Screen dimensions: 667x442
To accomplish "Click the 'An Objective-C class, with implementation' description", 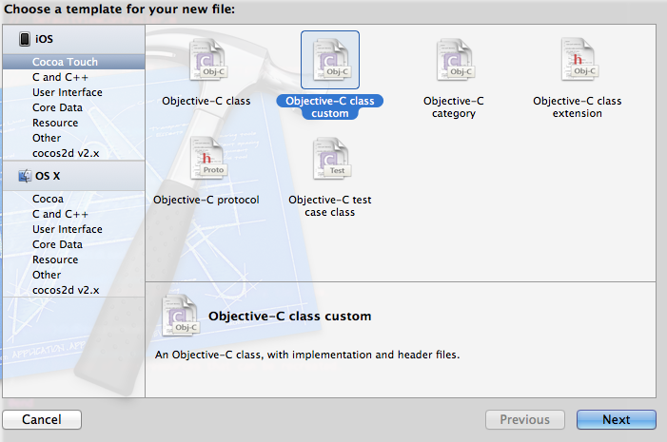I will (307, 355).
